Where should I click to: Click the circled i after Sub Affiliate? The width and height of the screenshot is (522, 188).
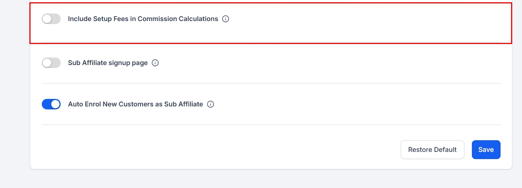pyautogui.click(x=211, y=104)
